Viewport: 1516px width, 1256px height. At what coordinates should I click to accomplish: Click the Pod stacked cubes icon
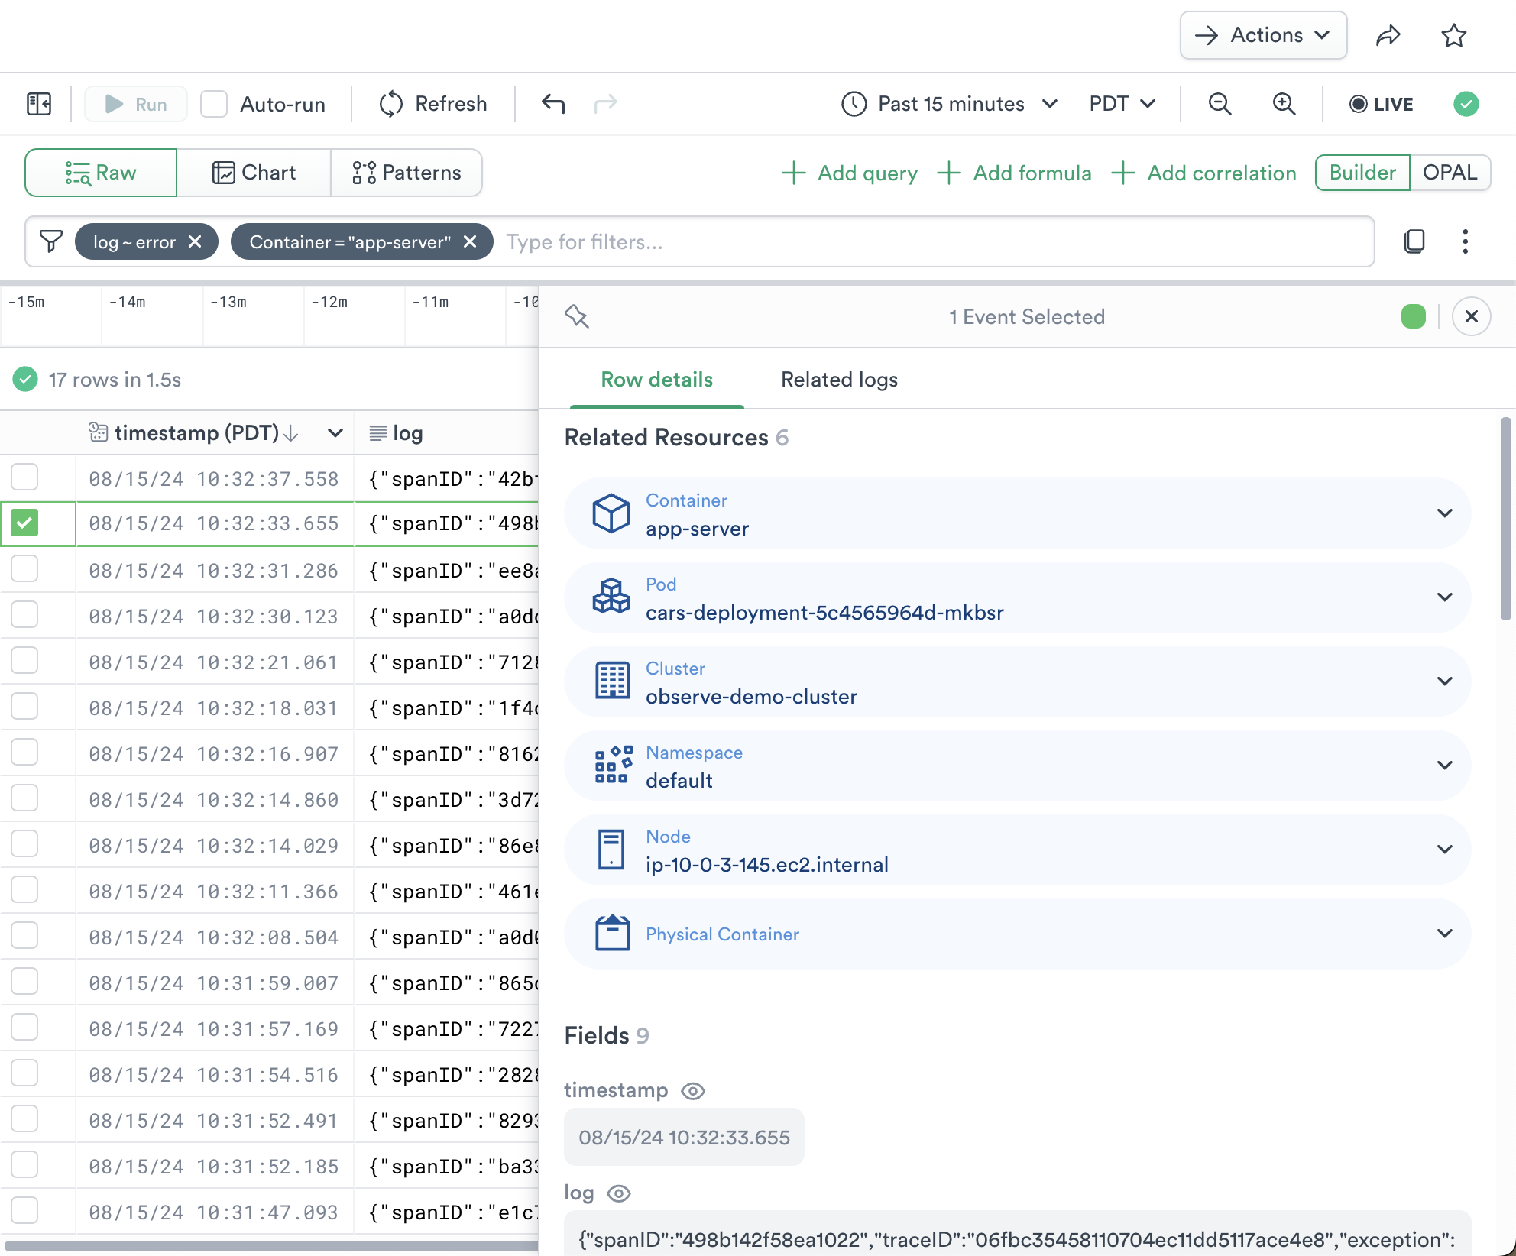coord(611,597)
